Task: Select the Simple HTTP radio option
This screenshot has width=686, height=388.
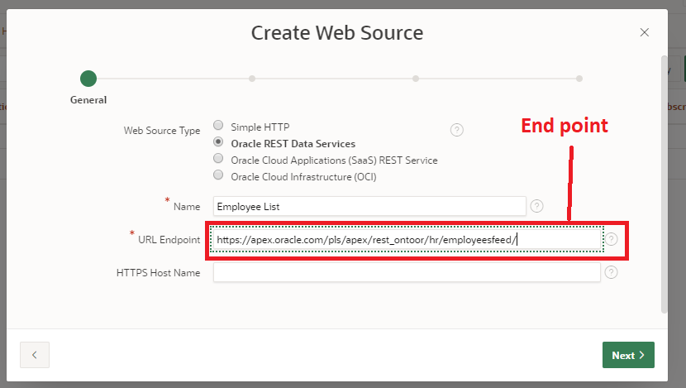Action: tap(218, 126)
